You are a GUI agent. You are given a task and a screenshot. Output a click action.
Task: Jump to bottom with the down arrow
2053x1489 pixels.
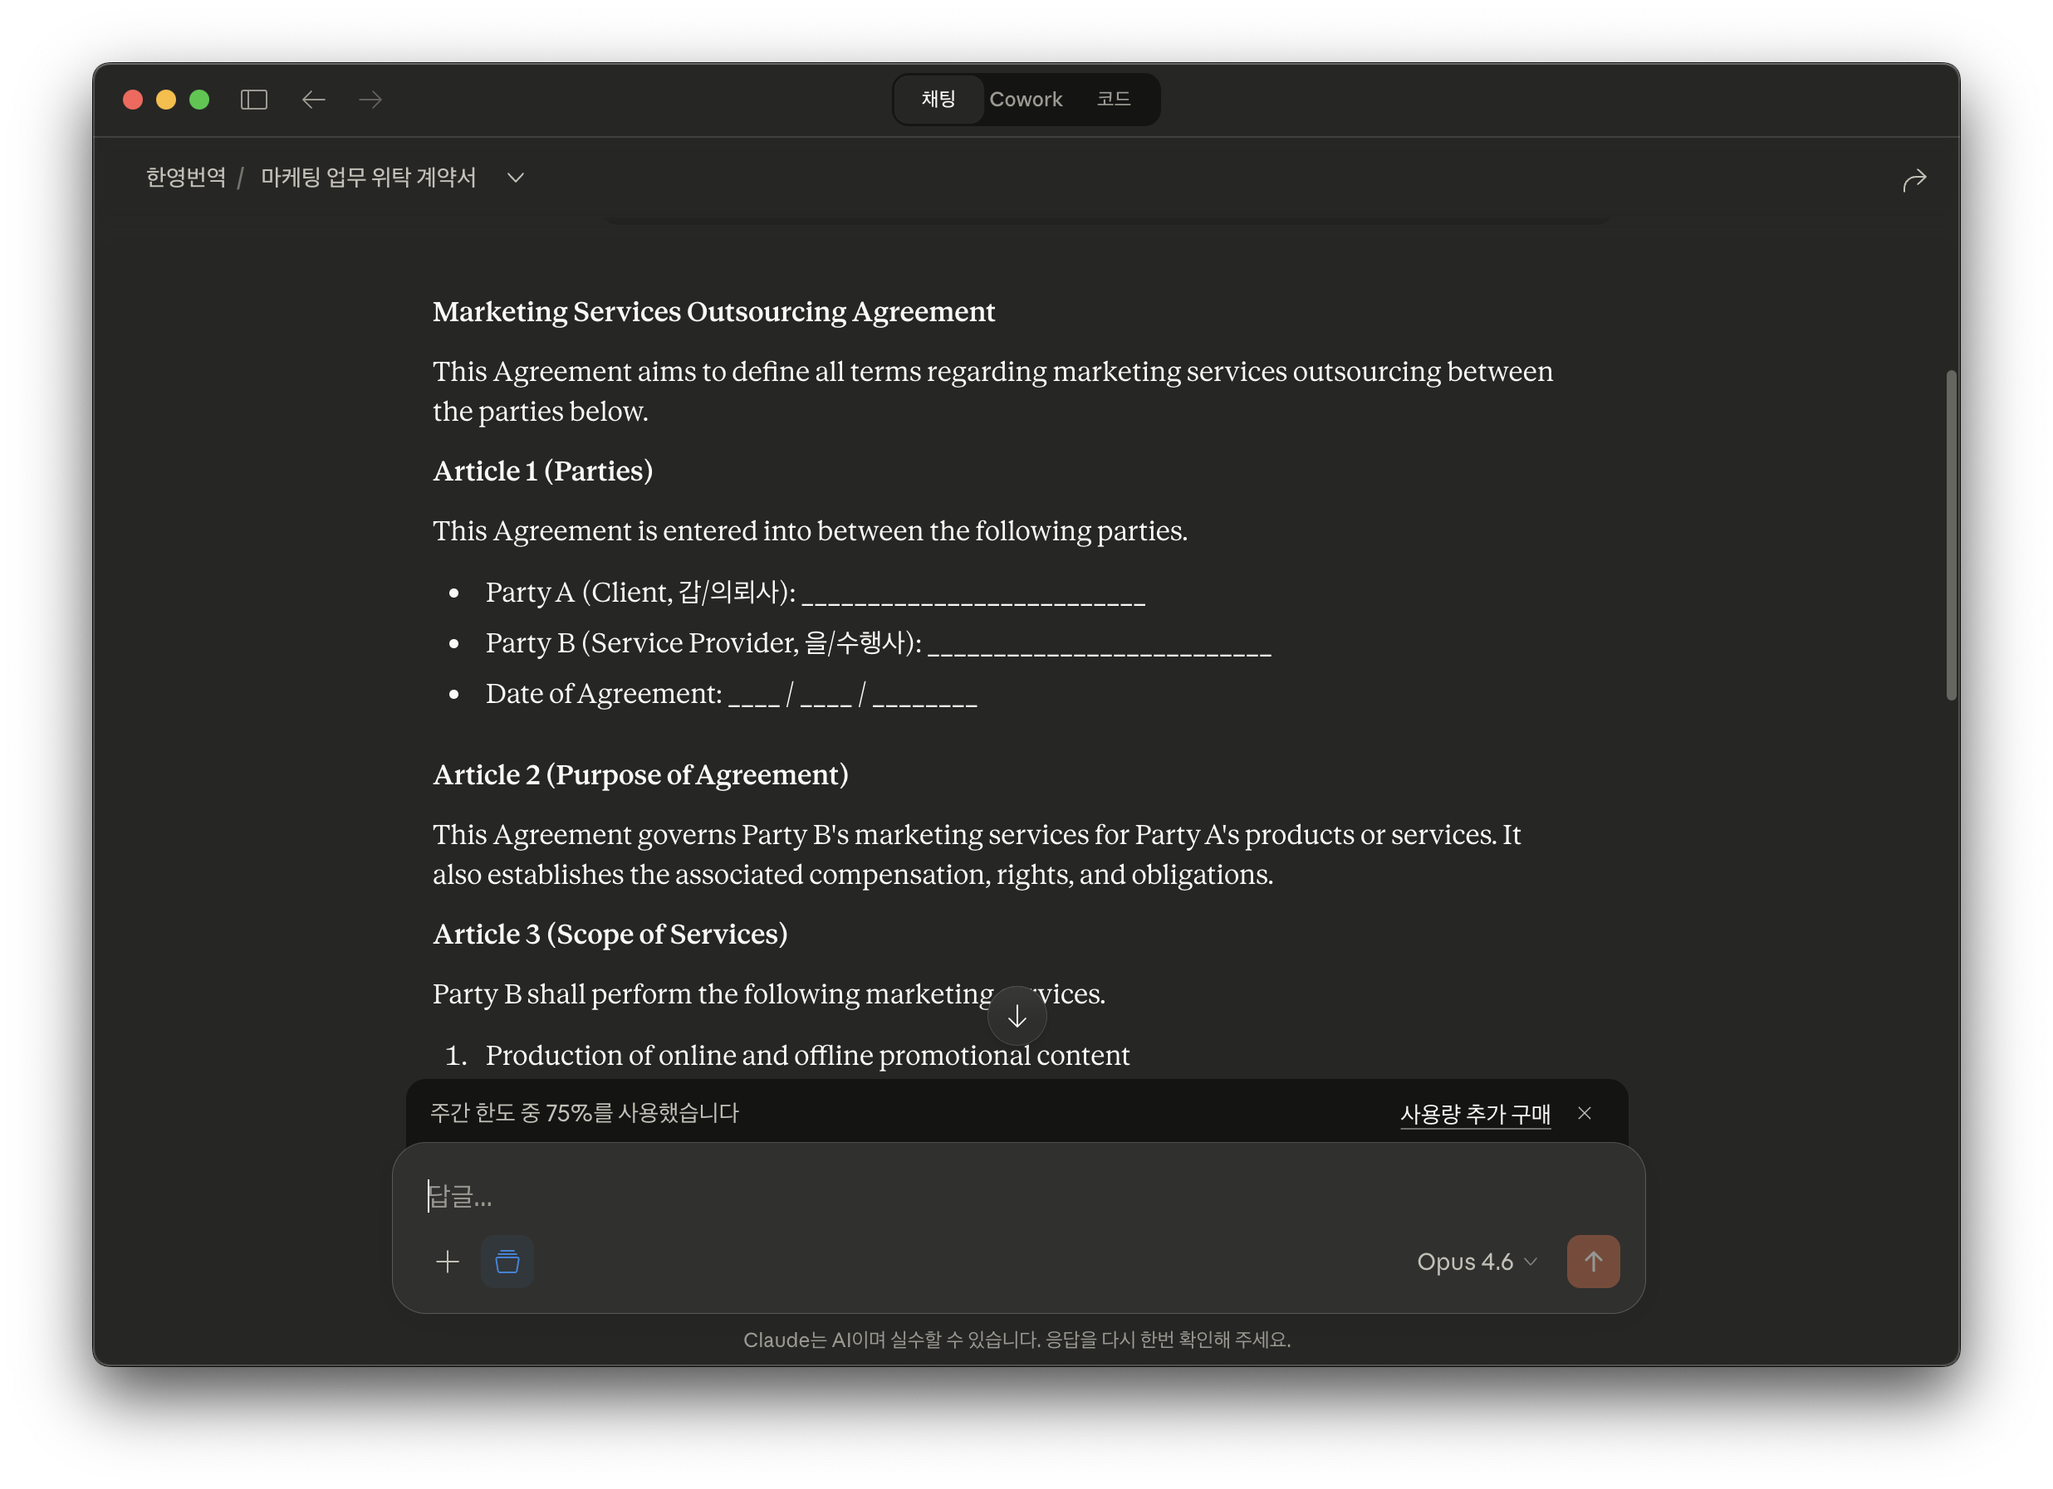pyautogui.click(x=1017, y=1016)
